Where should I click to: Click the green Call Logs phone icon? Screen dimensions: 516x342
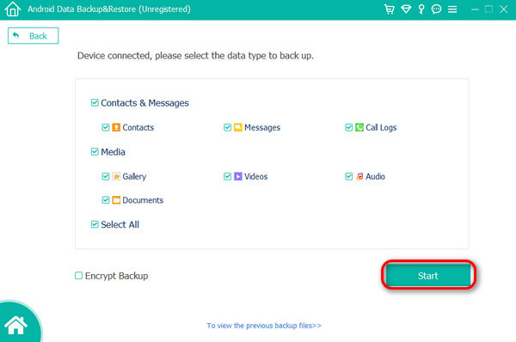(x=359, y=127)
